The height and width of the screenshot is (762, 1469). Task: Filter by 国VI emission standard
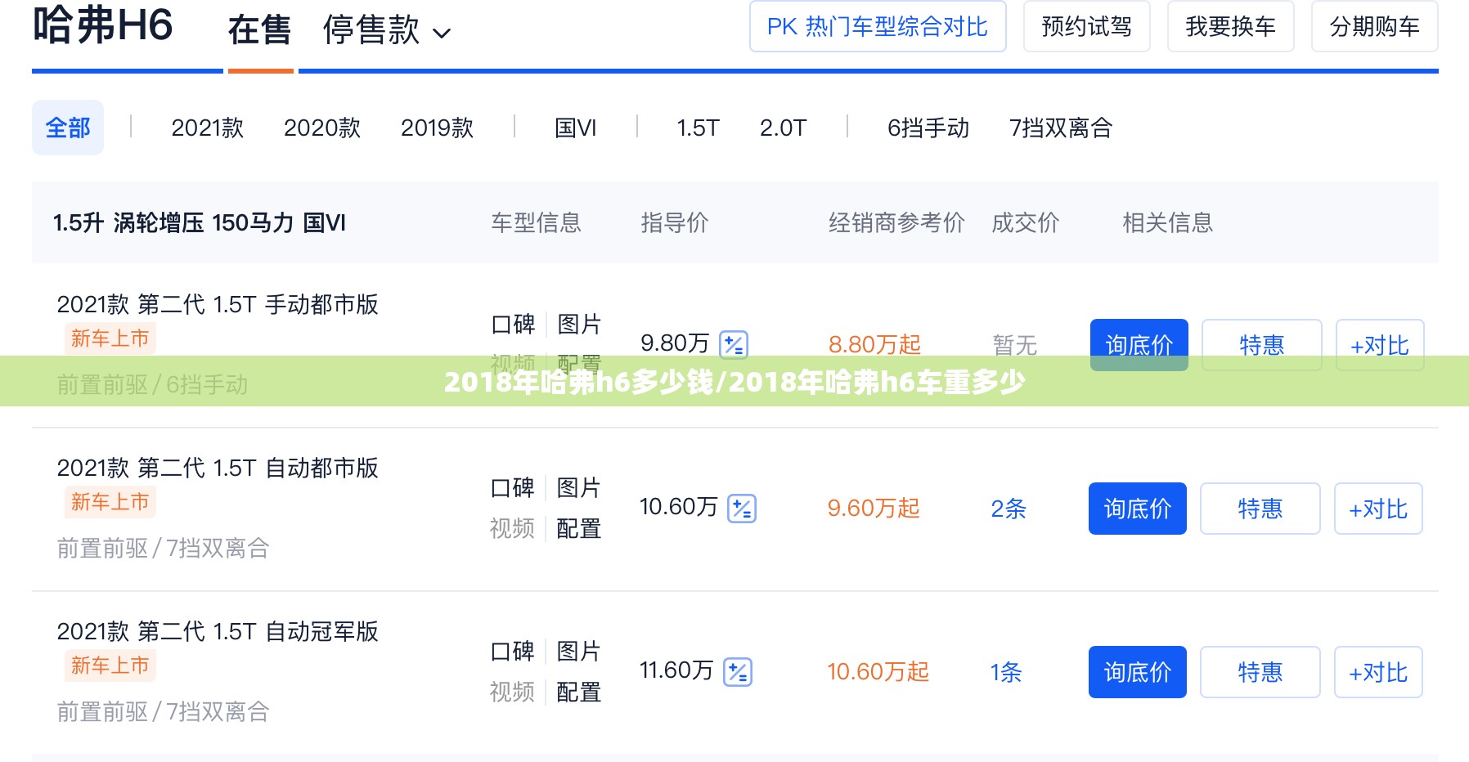pyautogui.click(x=576, y=128)
